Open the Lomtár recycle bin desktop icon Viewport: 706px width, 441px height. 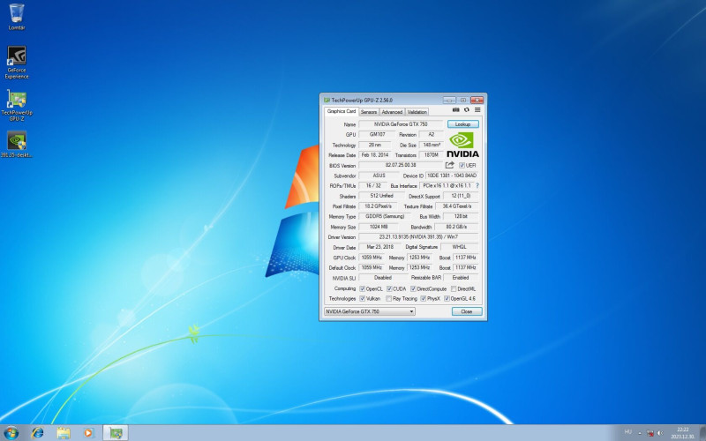point(17,16)
